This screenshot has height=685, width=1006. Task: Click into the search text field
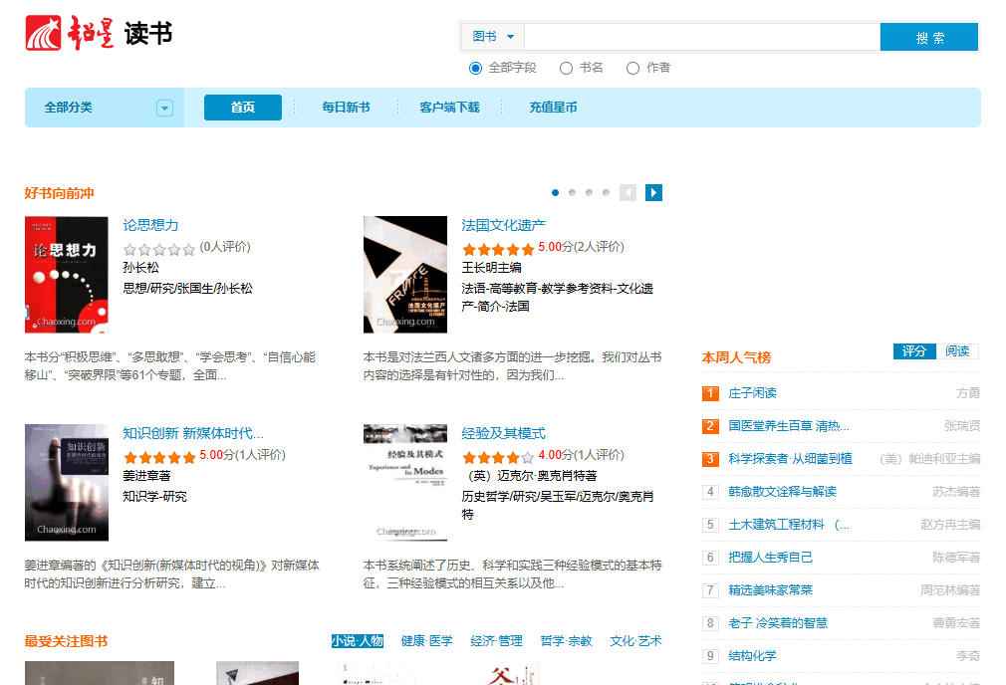point(701,37)
